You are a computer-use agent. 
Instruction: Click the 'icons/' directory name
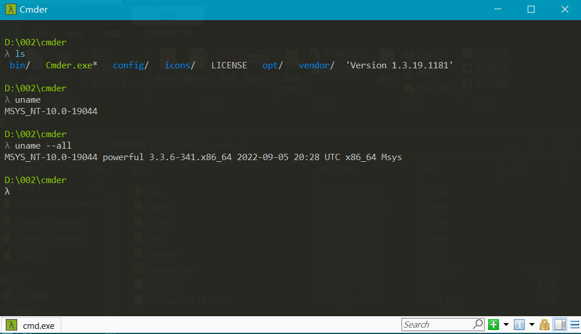point(180,65)
